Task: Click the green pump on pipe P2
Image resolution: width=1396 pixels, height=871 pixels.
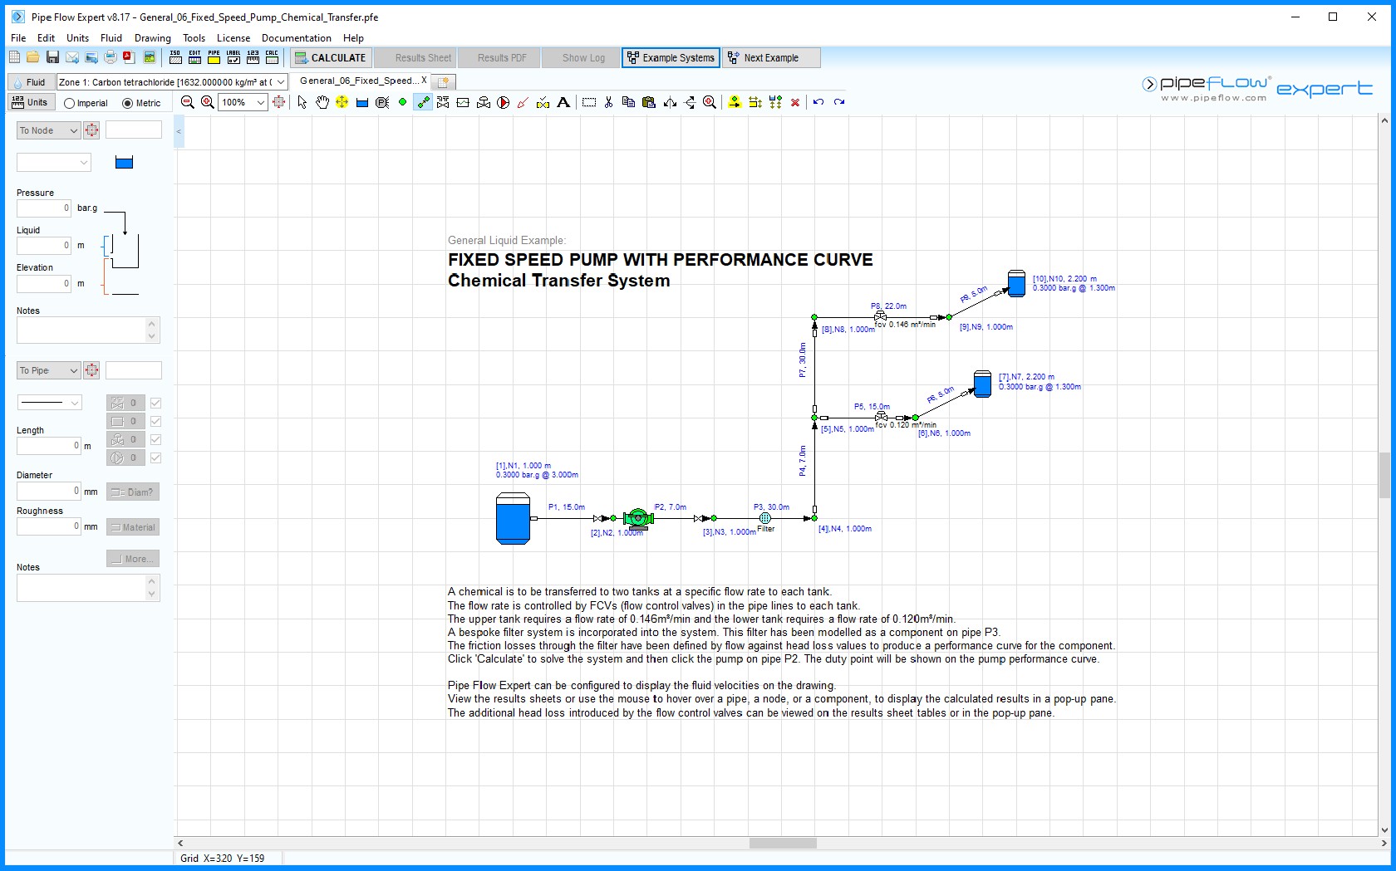Action: (x=638, y=518)
